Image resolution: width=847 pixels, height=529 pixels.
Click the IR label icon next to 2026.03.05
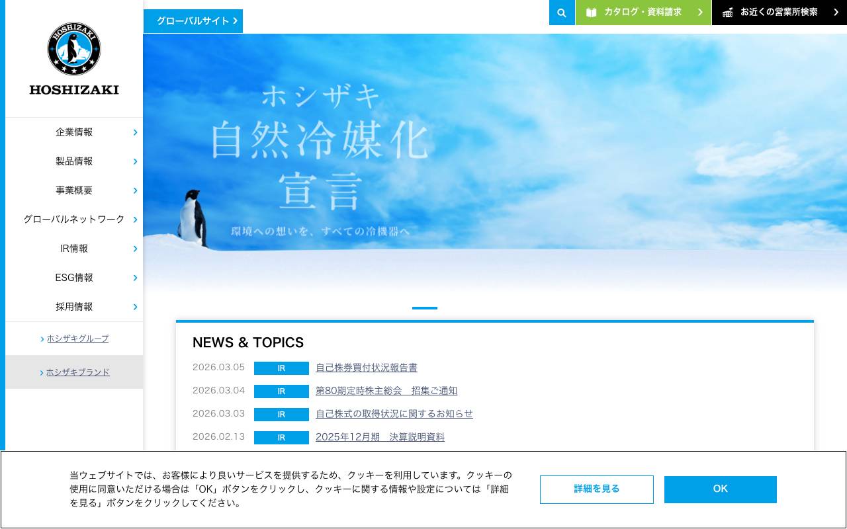[281, 368]
